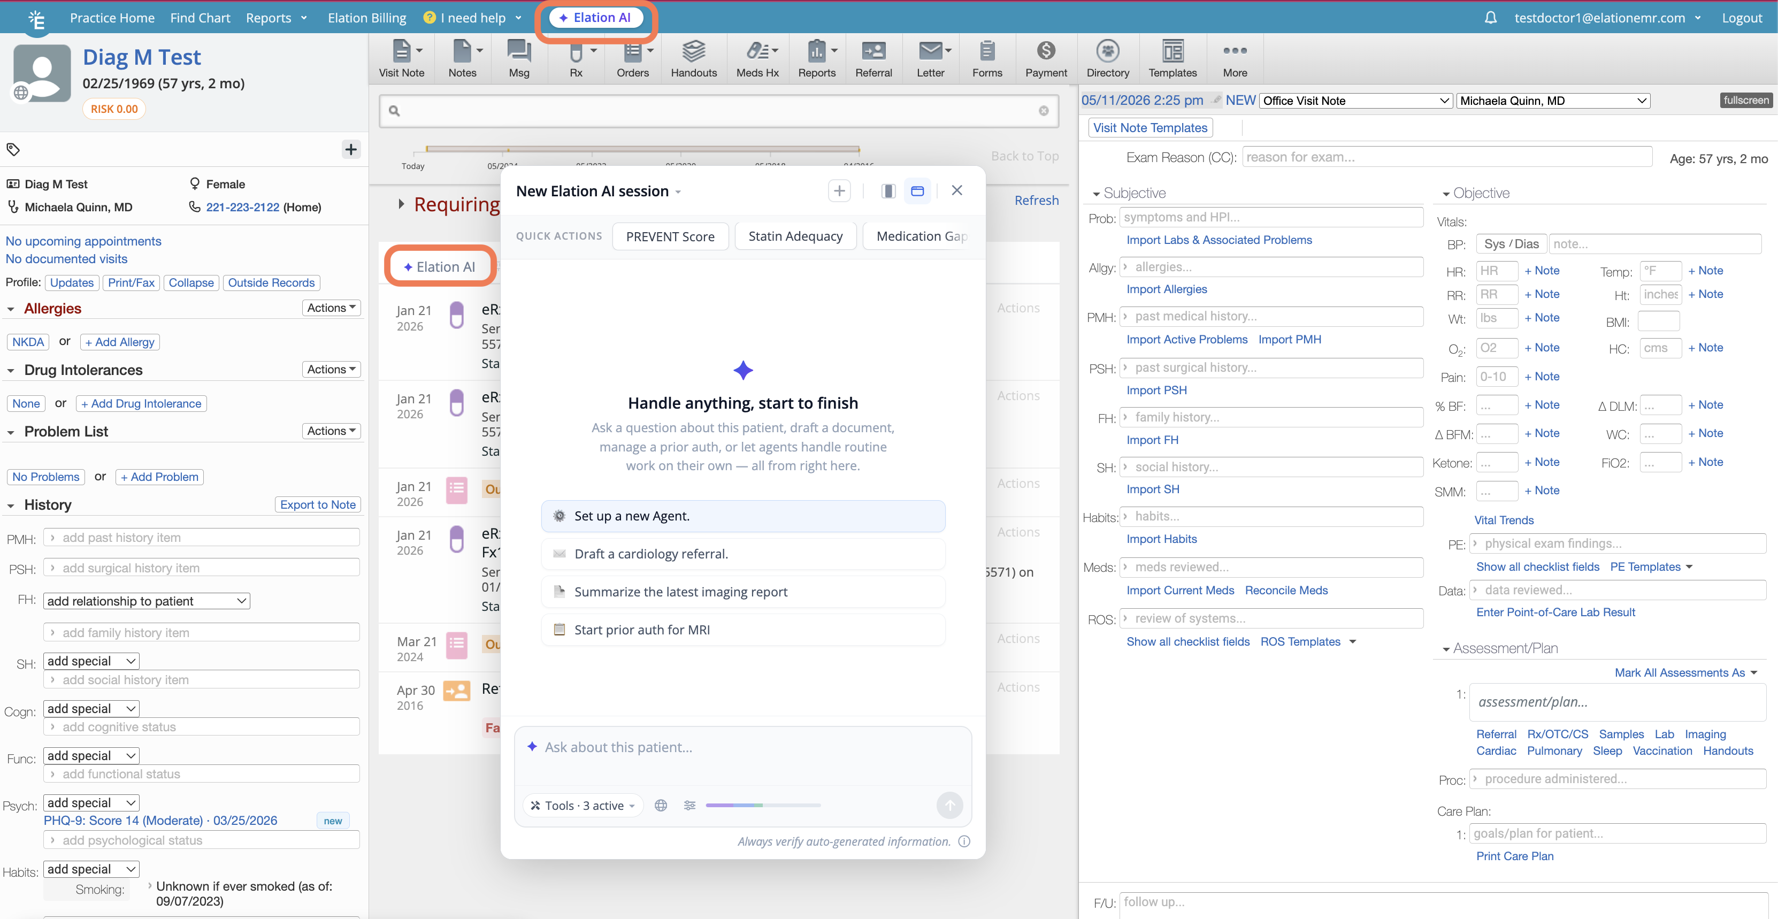Add tag with the plus icon
This screenshot has width=1778, height=919.
pyautogui.click(x=351, y=149)
